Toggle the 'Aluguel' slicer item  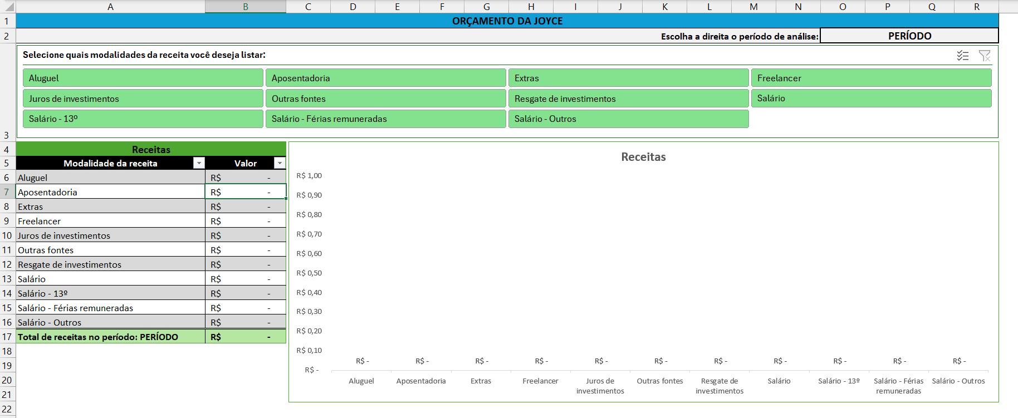(x=143, y=78)
